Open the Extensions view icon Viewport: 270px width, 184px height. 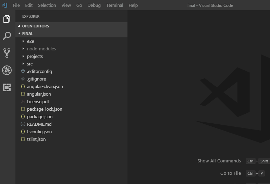click(x=7, y=87)
